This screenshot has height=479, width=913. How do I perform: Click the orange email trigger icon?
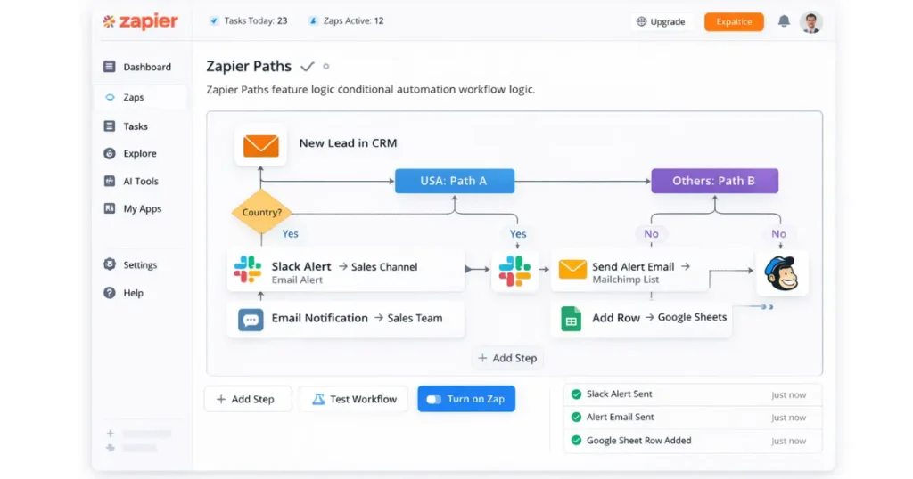coord(260,145)
